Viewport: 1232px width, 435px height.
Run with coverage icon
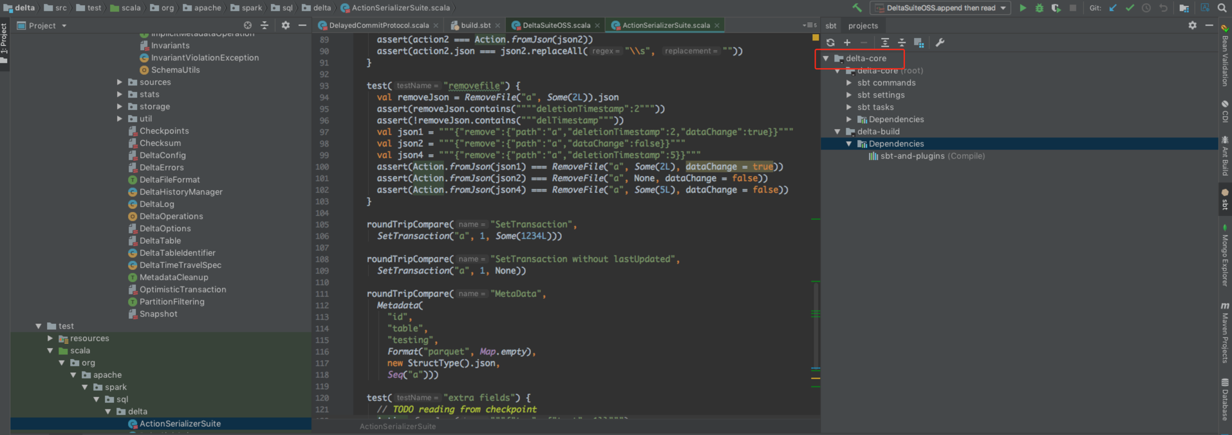[x=1056, y=8]
